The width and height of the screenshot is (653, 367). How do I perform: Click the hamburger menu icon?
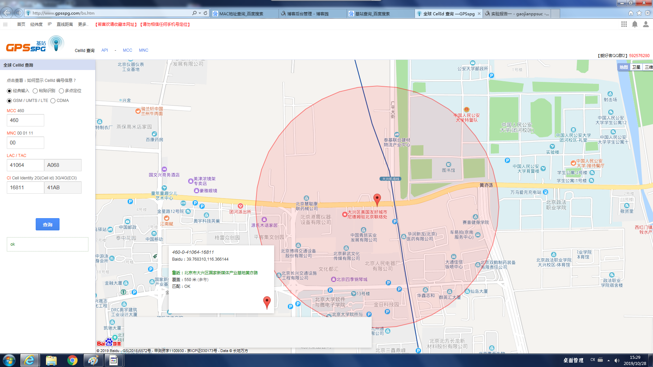pos(5,24)
